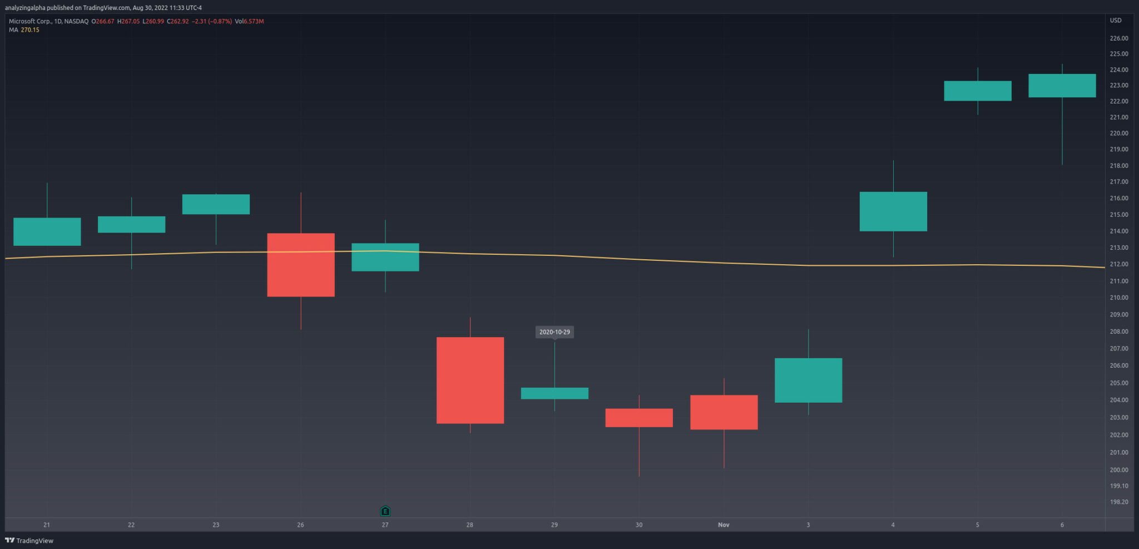Click the earnings E marker icon

pos(385,511)
